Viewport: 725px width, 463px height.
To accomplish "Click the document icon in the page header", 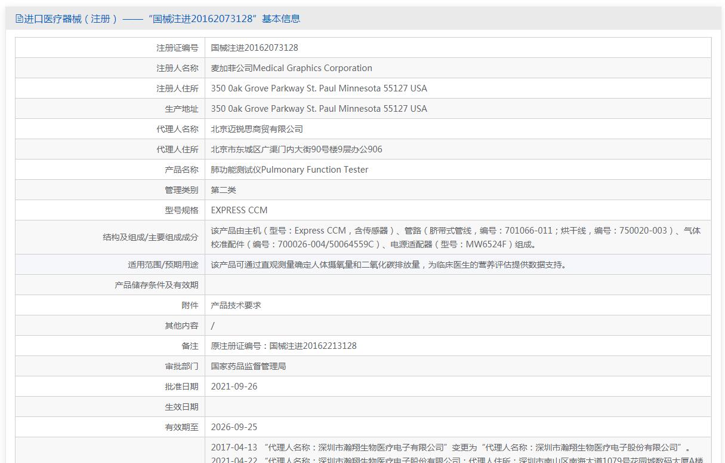I will (19, 19).
